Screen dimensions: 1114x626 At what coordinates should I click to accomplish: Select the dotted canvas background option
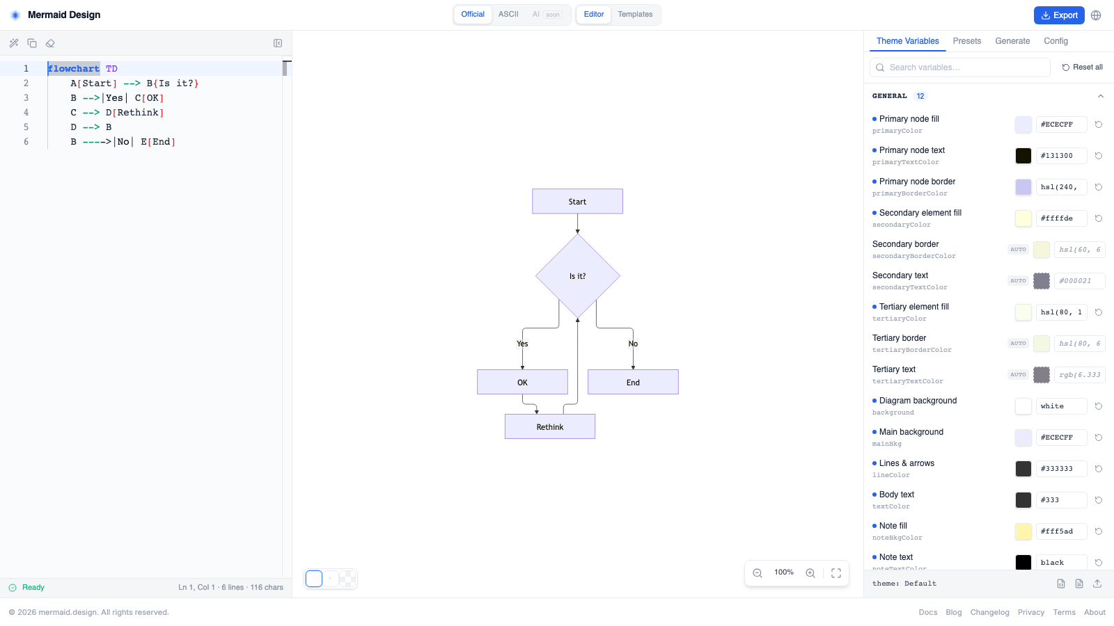(331, 579)
